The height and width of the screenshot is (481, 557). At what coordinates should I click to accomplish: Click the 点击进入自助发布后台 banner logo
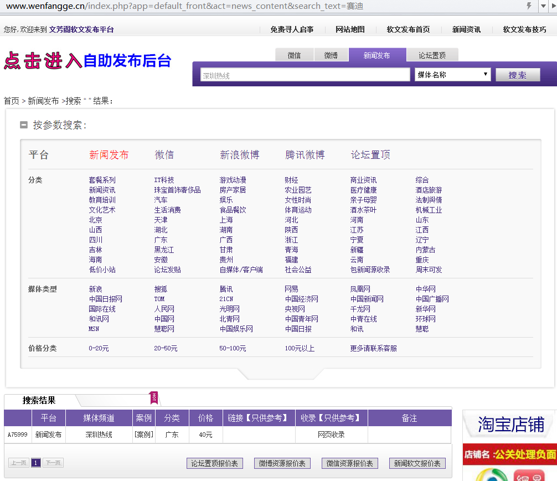tap(87, 60)
